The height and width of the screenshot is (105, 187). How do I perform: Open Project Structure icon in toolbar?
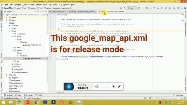tap(178, 8)
